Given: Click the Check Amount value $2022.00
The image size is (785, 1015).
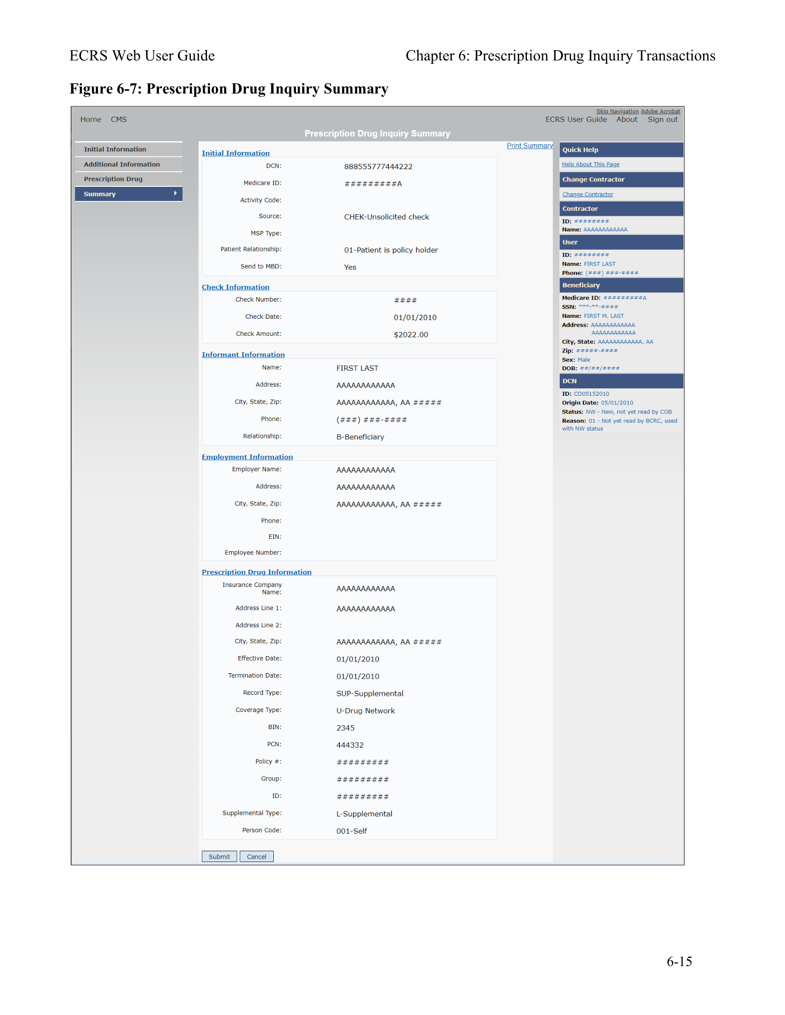Looking at the screenshot, I should pos(411,334).
